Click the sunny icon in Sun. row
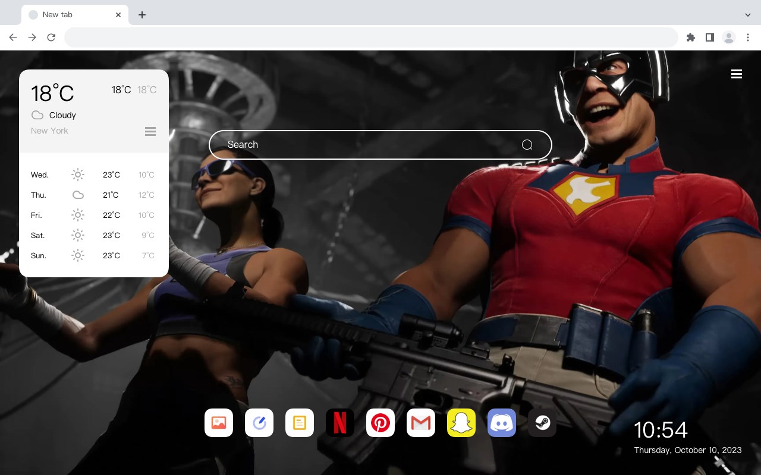This screenshot has height=475, width=761. (78, 255)
